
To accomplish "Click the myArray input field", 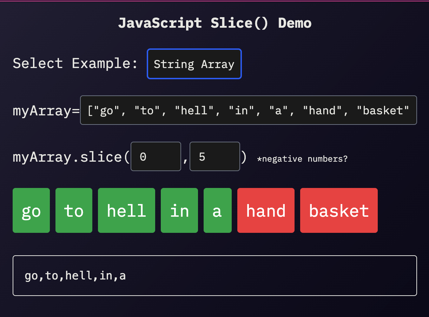I will point(249,110).
